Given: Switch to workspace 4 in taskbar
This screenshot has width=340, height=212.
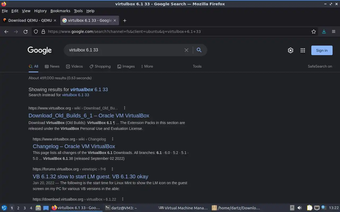Looking at the screenshot, I should (31, 208).
